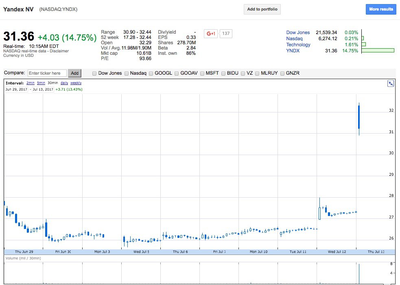Collapse the chart using the expand icon
Image resolution: width=400 pixels, height=285 pixels.
point(391,84)
